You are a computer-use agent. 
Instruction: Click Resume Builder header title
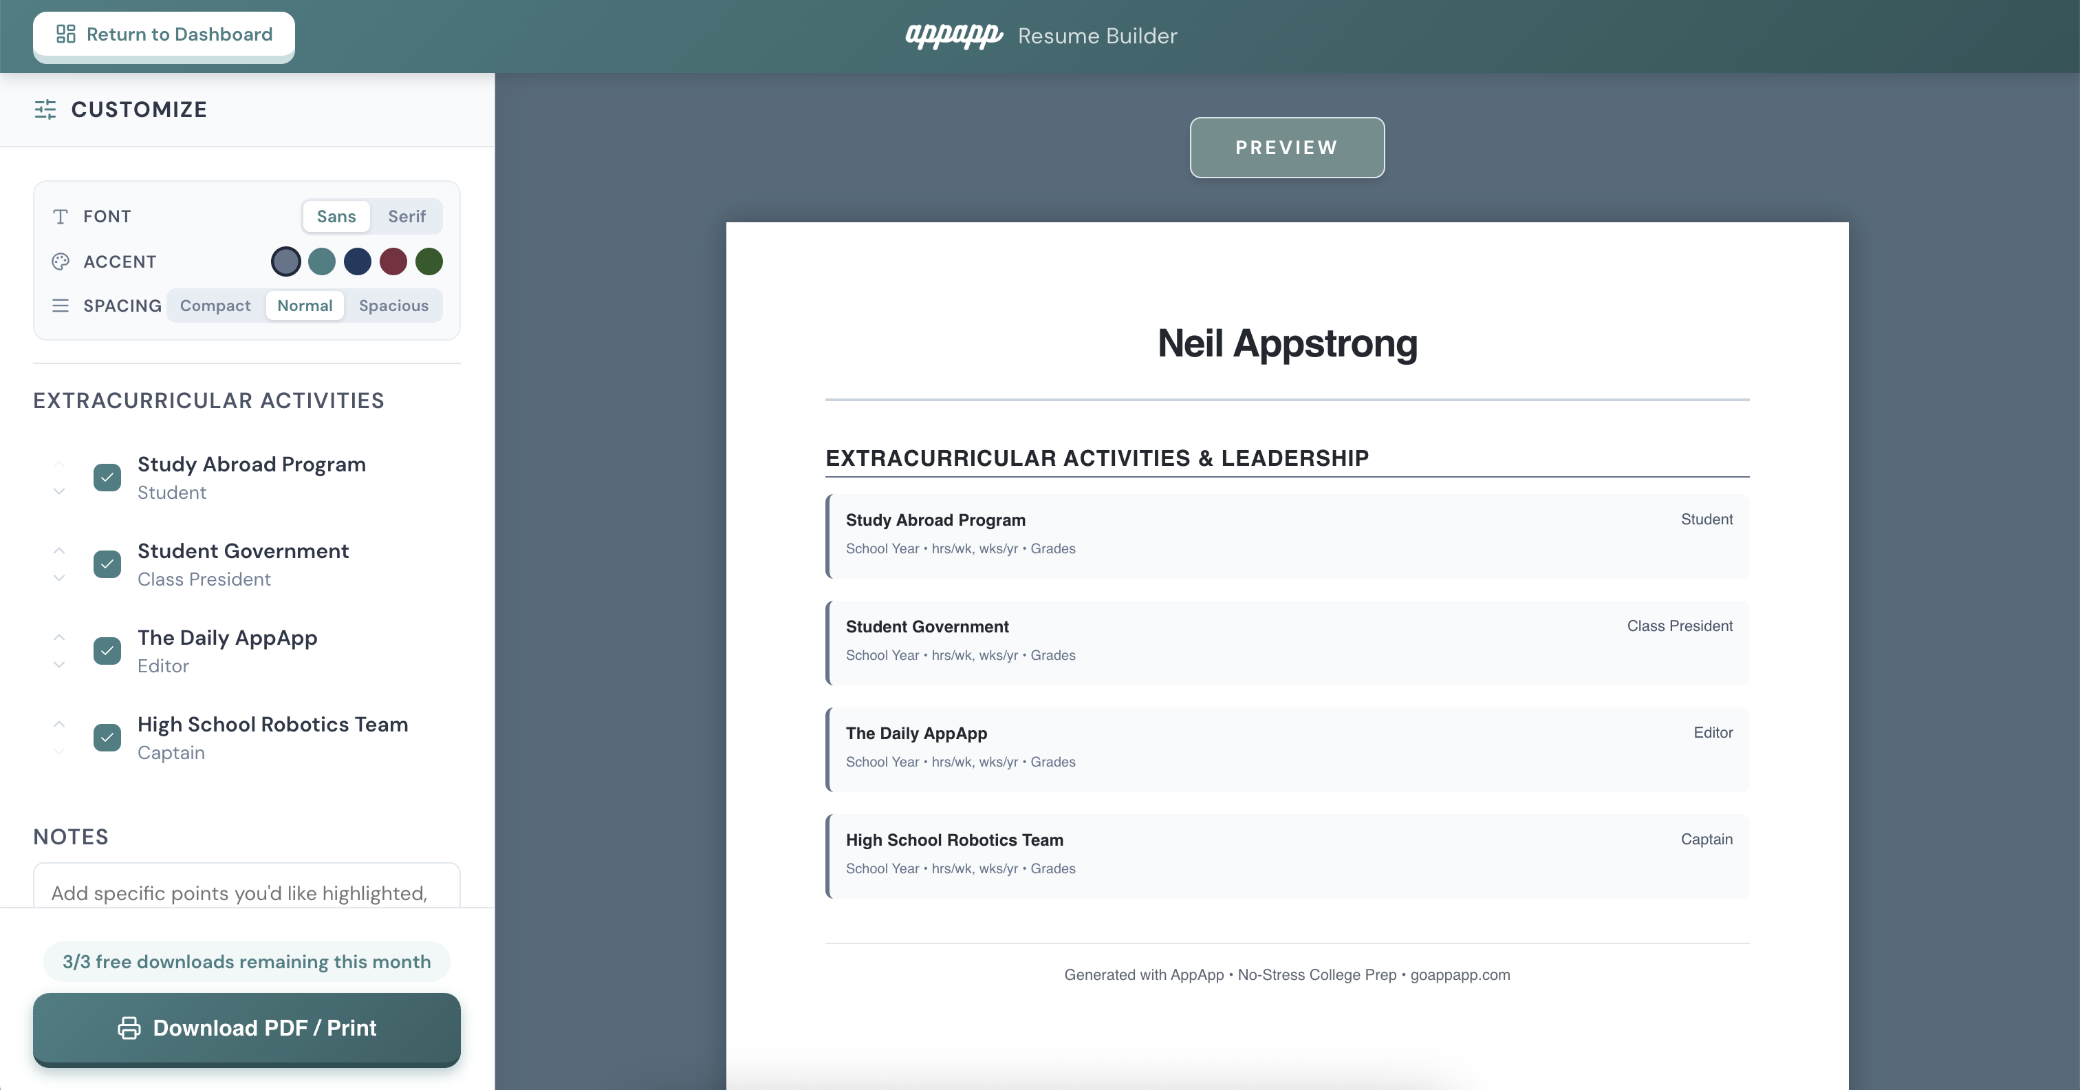1097,36
